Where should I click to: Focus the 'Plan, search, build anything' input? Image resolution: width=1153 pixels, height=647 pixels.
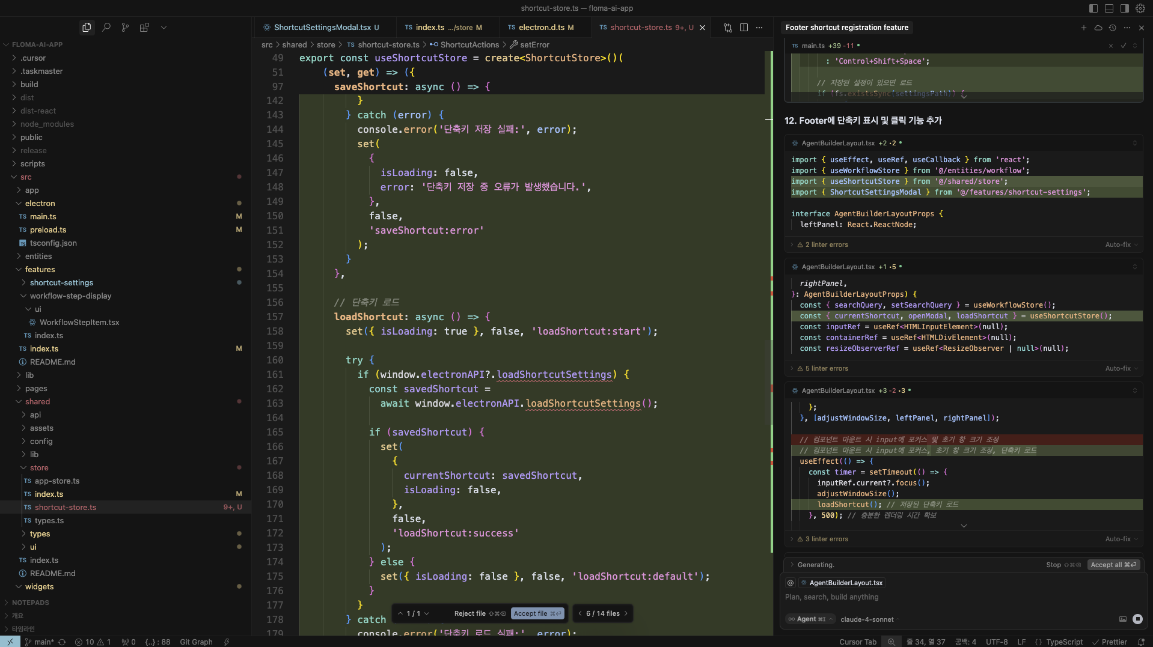(x=962, y=597)
